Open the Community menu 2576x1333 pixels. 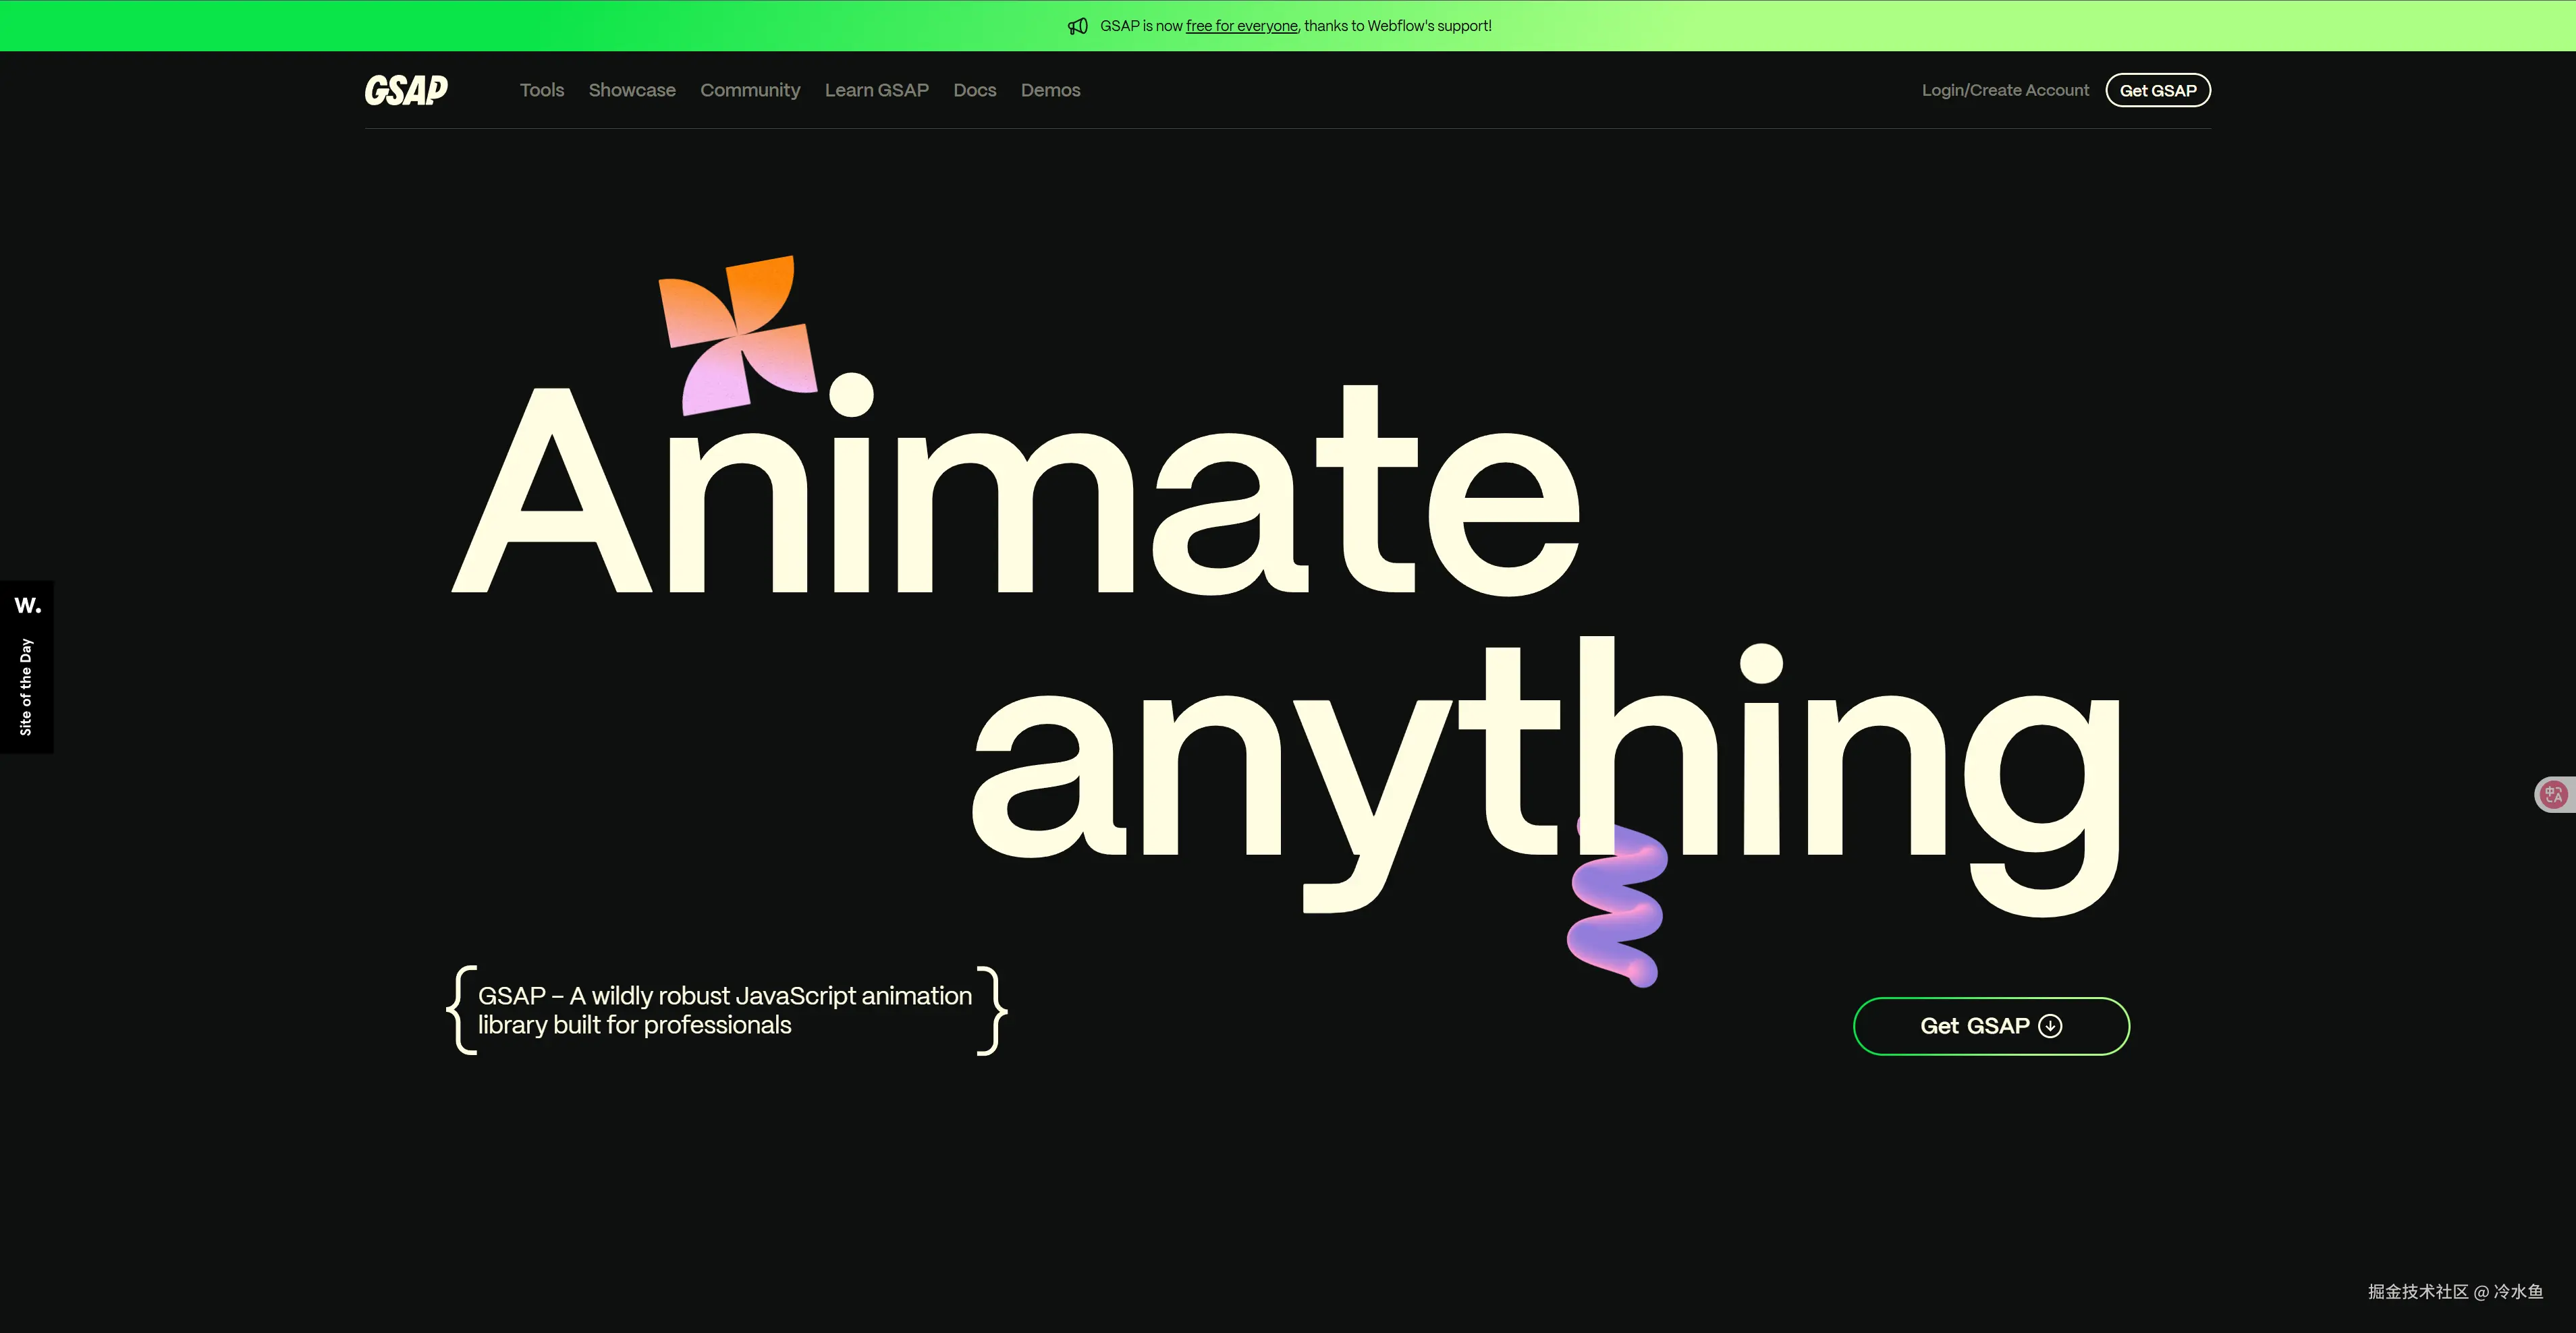pos(750,90)
